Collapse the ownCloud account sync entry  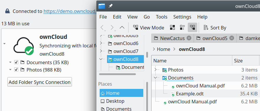pyautogui.click(x=4, y=44)
